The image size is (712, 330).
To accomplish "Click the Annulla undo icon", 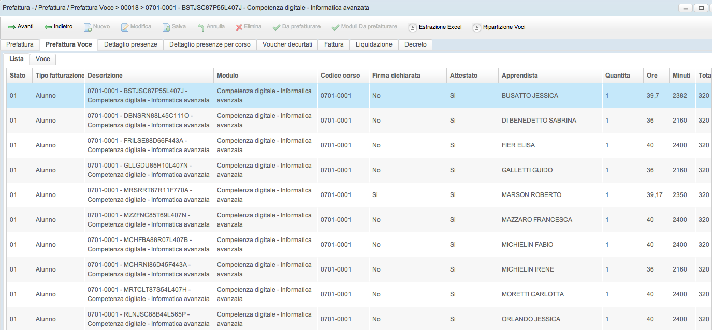I will [201, 27].
